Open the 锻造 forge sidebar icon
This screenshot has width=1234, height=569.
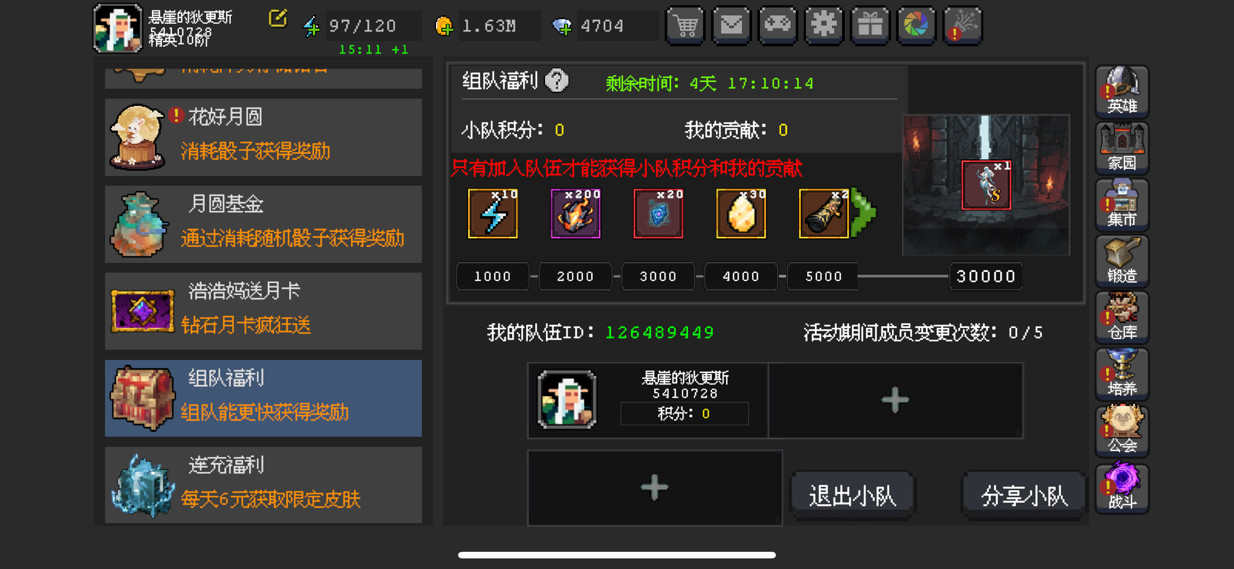(1122, 260)
